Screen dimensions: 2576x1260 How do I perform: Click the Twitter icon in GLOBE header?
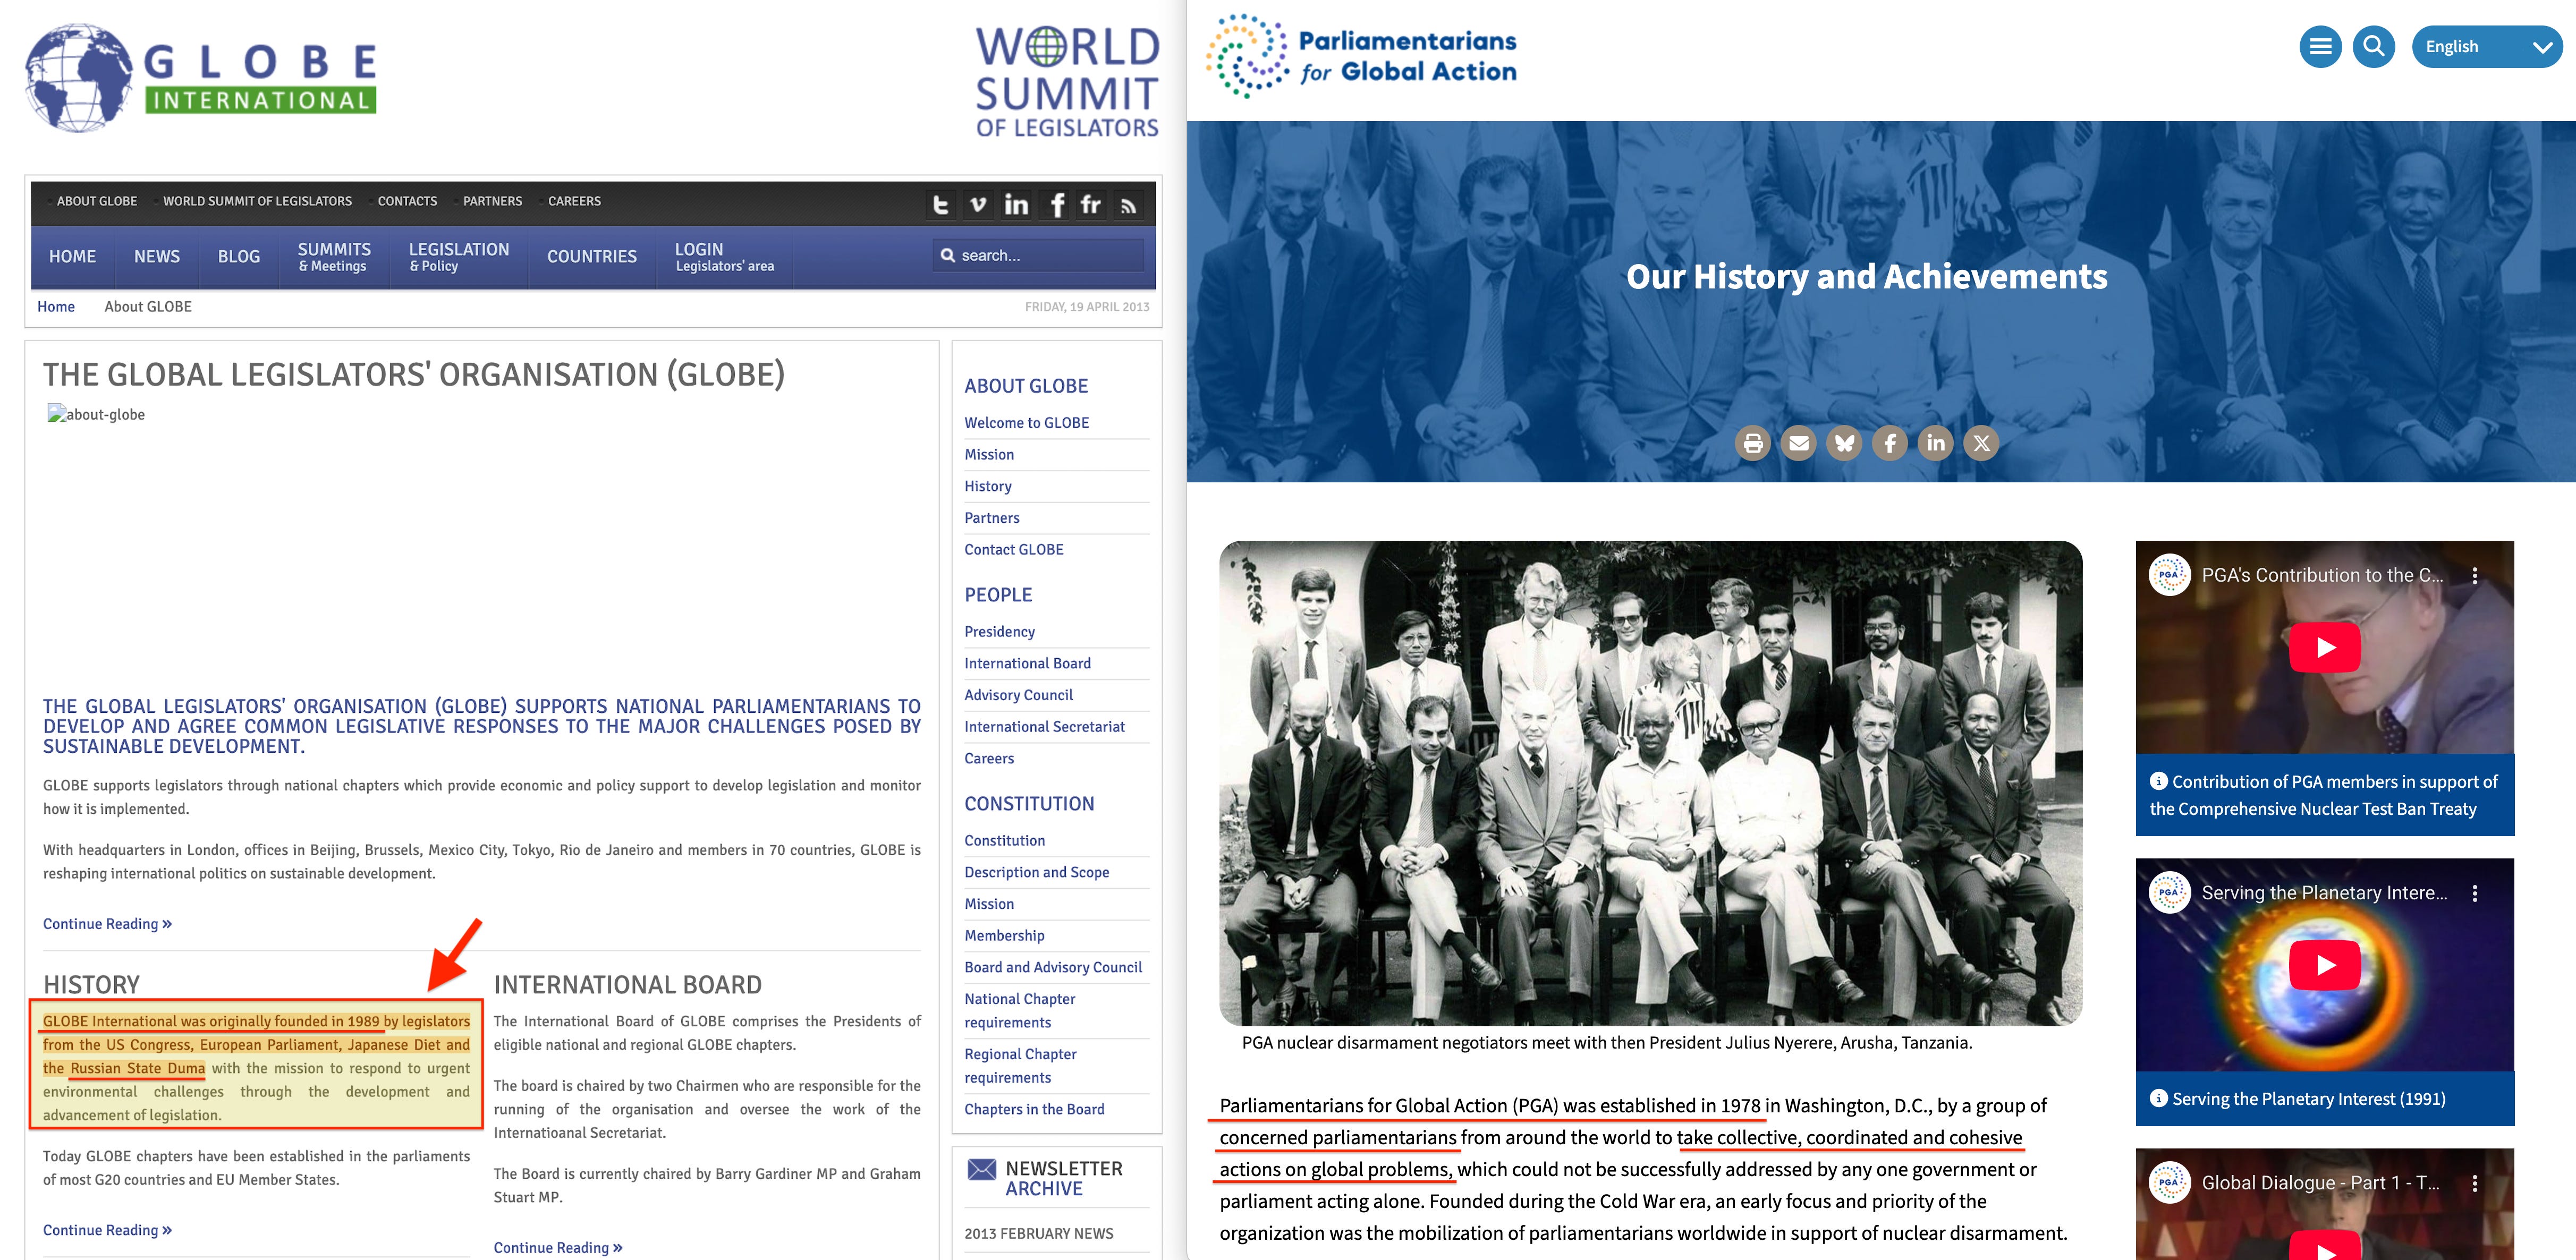(x=940, y=205)
